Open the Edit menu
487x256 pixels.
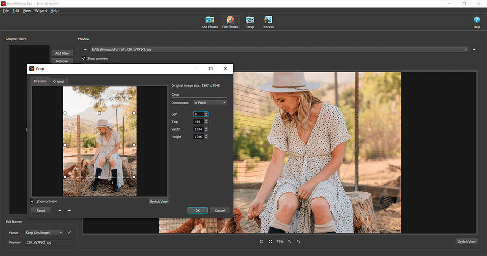(x=16, y=11)
